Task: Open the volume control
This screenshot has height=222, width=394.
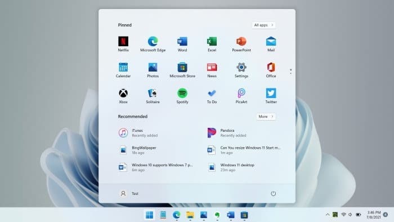Action: point(350,215)
